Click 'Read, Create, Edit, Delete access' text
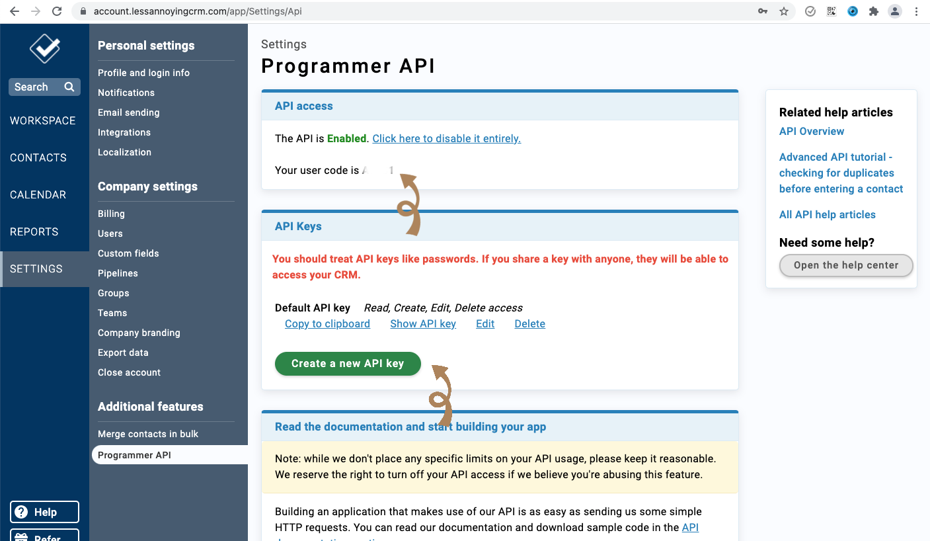Viewport: 930px width, 541px height. pyautogui.click(x=443, y=308)
